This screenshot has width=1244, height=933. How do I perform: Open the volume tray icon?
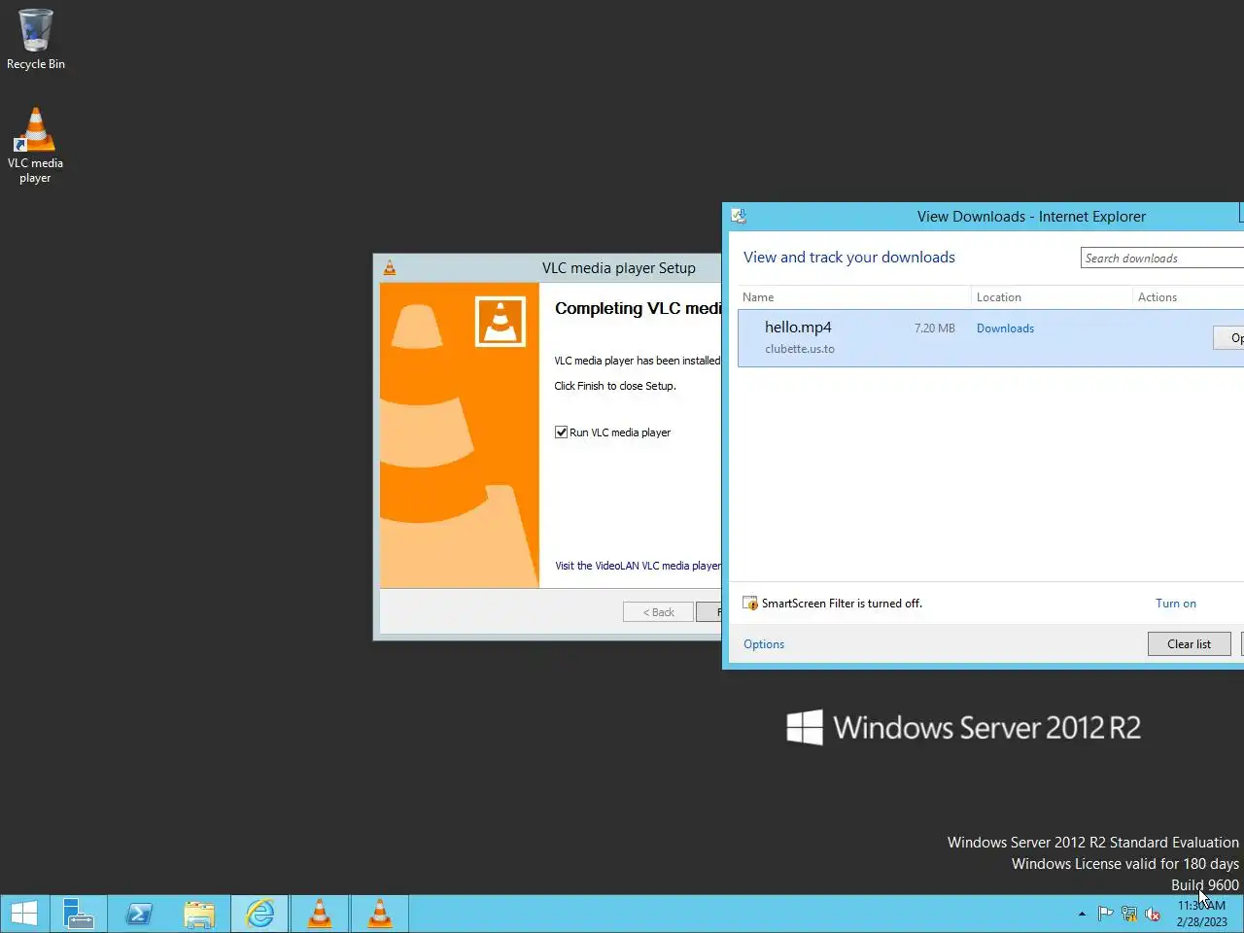[x=1153, y=914]
